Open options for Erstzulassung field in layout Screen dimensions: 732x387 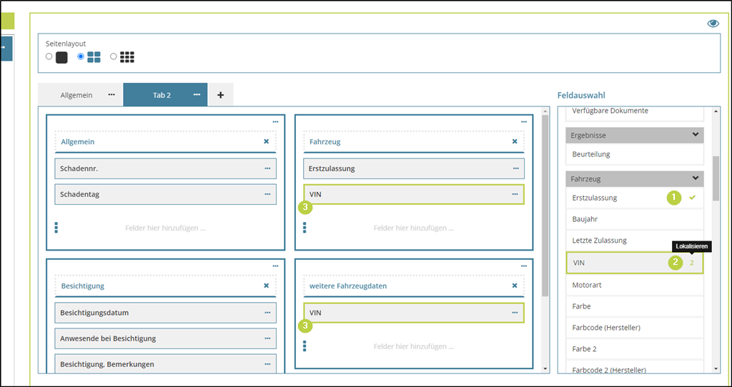[516, 169]
